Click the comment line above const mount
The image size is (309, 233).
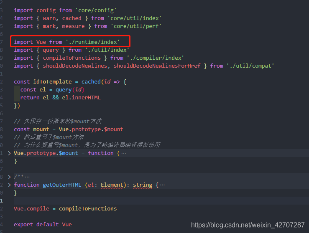58,121
